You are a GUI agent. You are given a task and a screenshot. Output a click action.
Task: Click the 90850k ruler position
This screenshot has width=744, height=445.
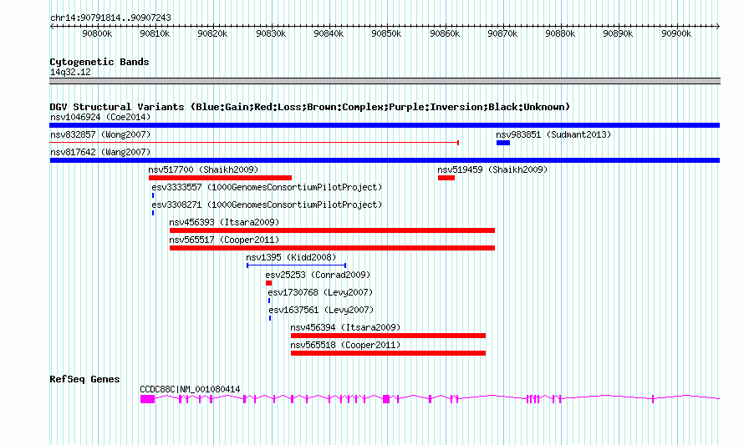pos(387,33)
